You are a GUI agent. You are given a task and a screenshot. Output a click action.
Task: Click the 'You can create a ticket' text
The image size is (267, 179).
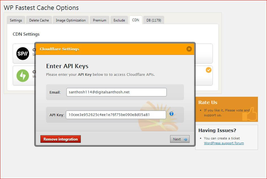point(222,138)
